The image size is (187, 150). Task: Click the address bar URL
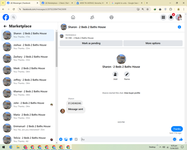(x=45, y=9)
